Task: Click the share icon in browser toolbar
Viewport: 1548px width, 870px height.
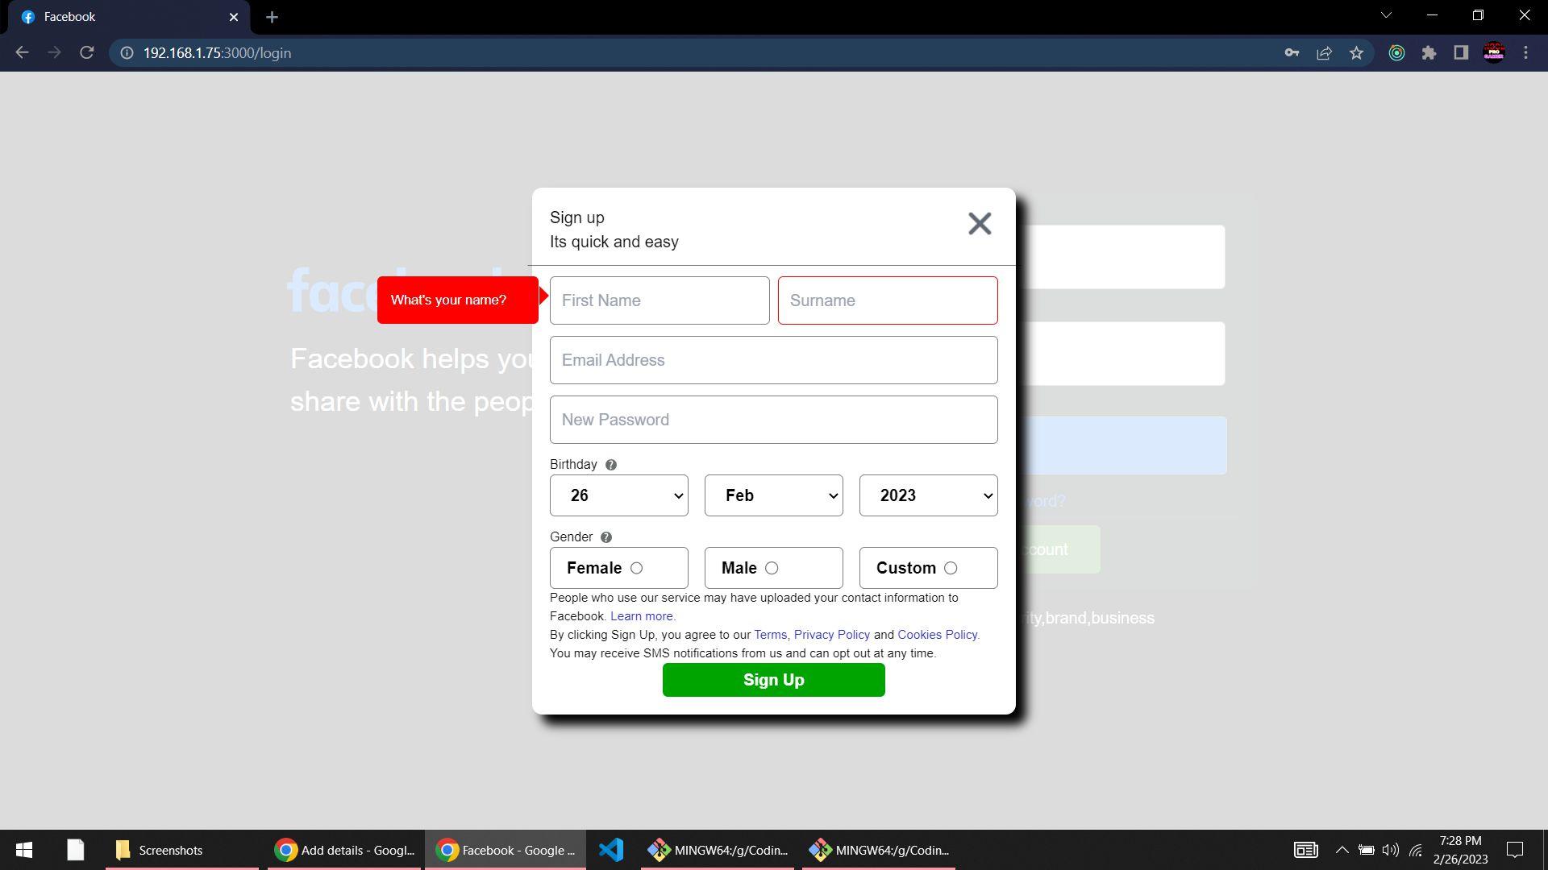Action: pos(1325,52)
